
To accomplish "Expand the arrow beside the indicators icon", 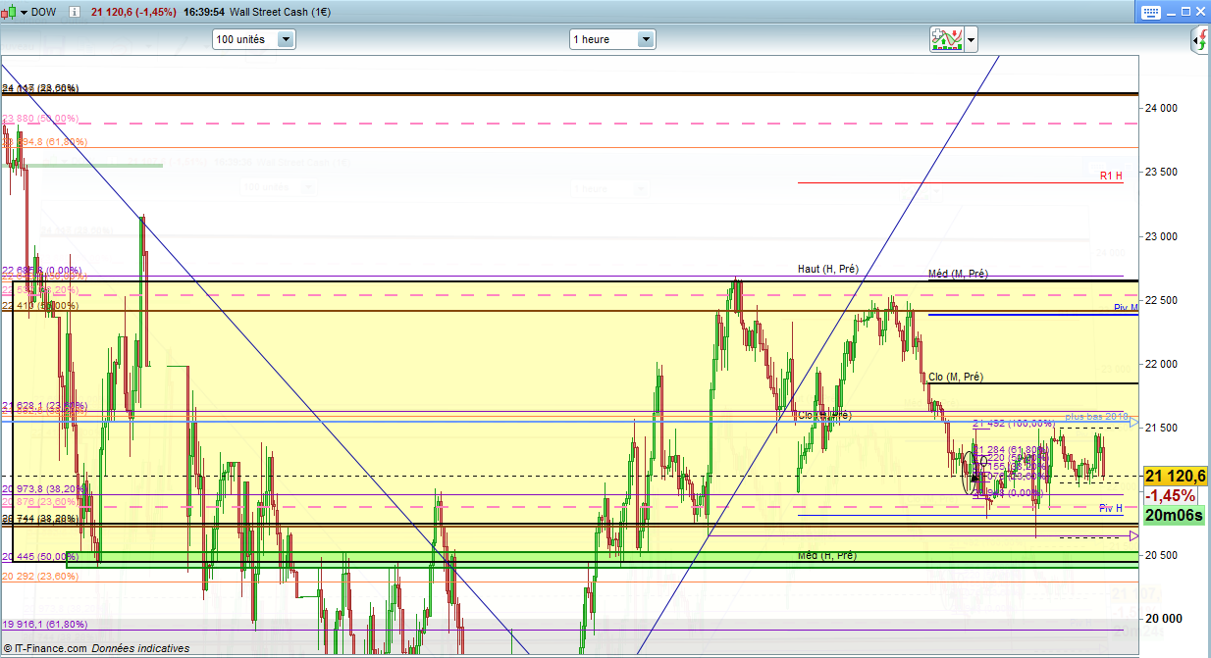I will [x=972, y=40].
